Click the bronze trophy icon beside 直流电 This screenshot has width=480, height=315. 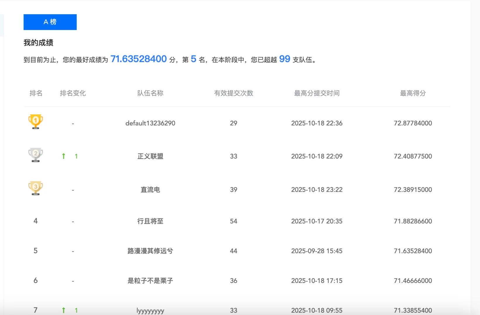click(x=35, y=188)
